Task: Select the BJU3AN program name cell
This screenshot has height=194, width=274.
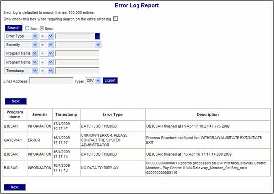Action: [x=15, y=126]
